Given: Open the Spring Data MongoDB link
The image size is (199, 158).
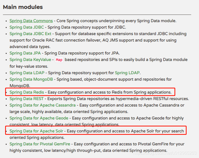Looking at the screenshot, I should [x=31, y=79].
